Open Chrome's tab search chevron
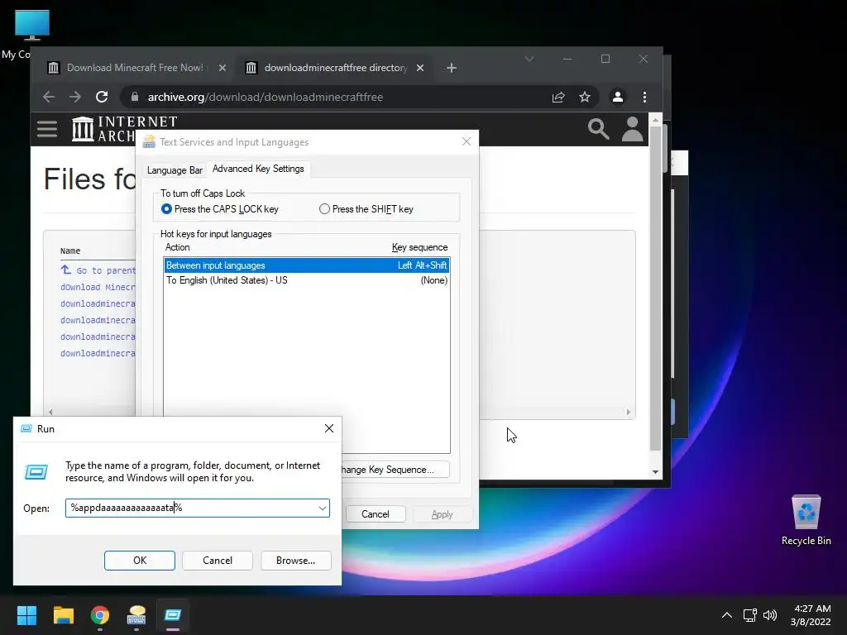 point(529,59)
